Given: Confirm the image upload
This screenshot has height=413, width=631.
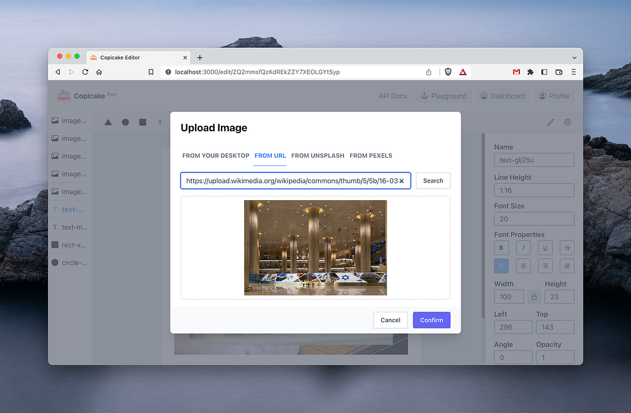Looking at the screenshot, I should coord(432,320).
